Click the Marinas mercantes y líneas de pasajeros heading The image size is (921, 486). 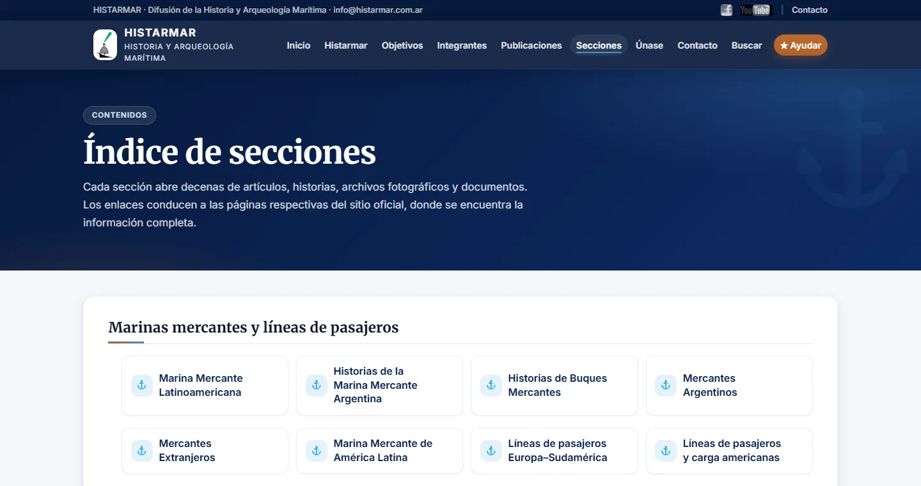coord(253,327)
